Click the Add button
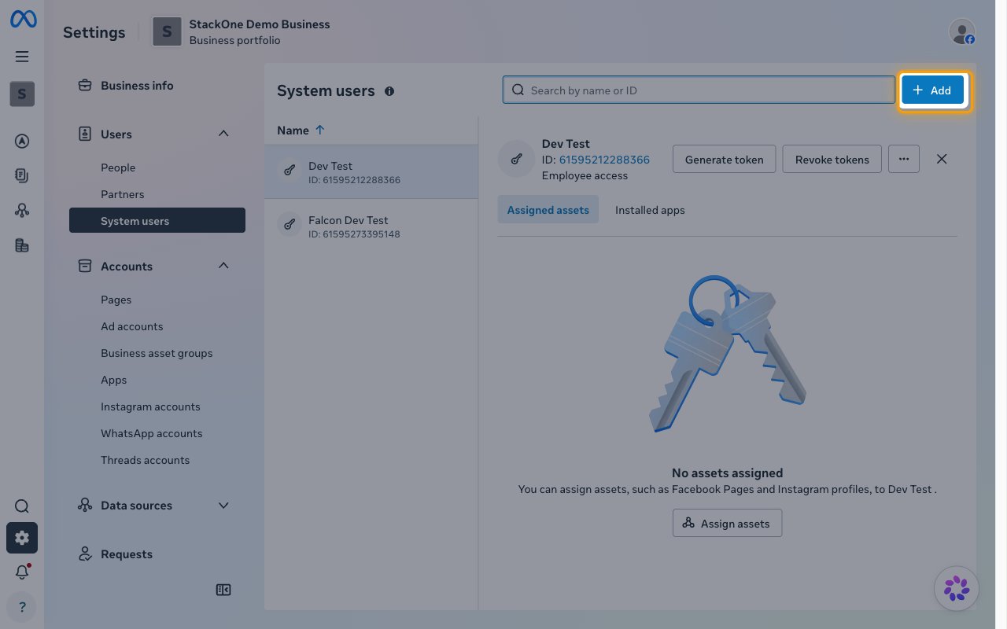The height and width of the screenshot is (629, 1007). tap(932, 90)
